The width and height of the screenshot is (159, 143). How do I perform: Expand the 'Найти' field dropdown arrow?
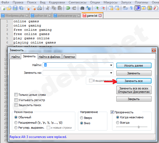[111, 65]
